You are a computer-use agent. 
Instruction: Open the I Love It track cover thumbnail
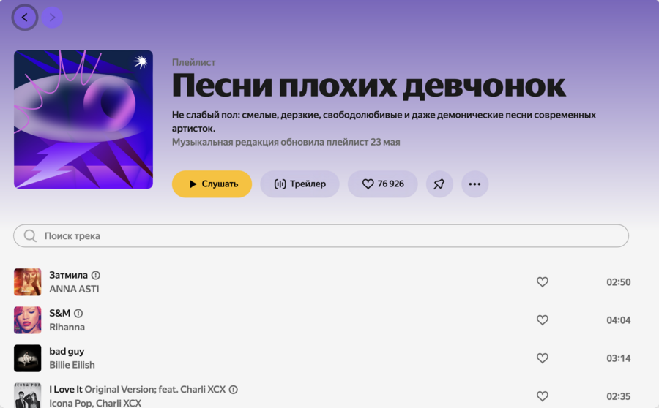coord(28,396)
